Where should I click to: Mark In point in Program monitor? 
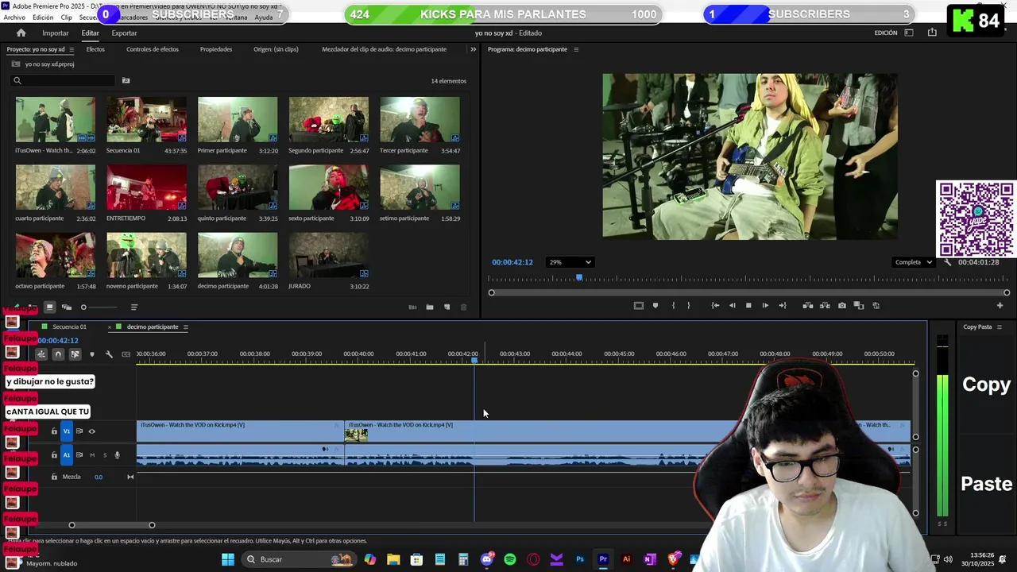[x=673, y=305]
